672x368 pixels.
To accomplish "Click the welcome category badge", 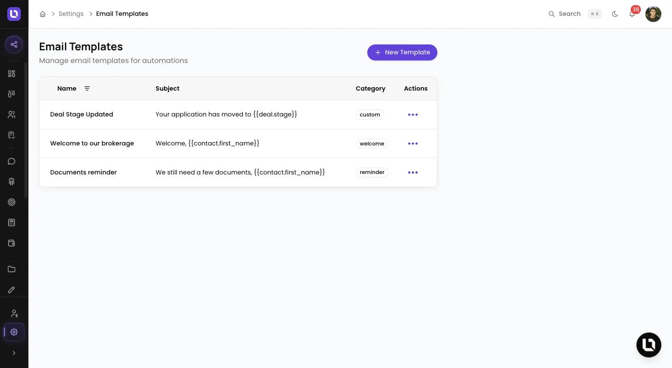I will (372, 144).
